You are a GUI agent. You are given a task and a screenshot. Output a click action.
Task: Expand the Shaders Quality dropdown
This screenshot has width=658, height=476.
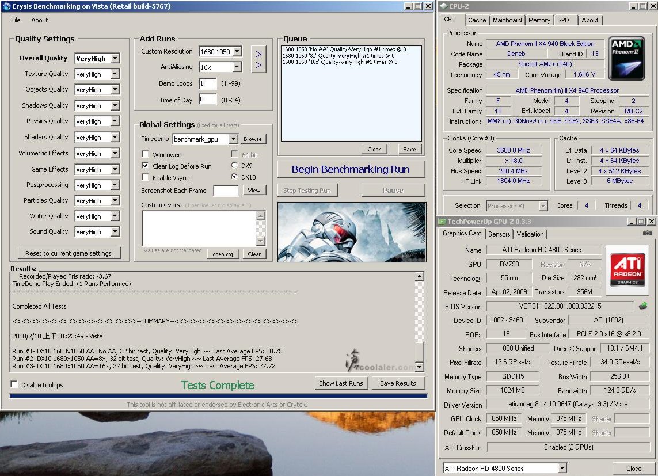pos(115,137)
